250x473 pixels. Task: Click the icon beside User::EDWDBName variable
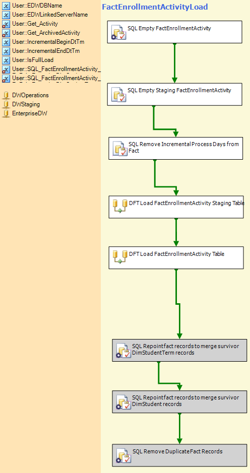6,6
